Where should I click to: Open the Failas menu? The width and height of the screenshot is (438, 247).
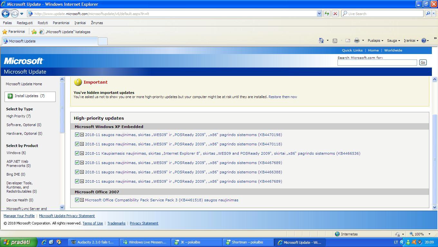point(7,23)
